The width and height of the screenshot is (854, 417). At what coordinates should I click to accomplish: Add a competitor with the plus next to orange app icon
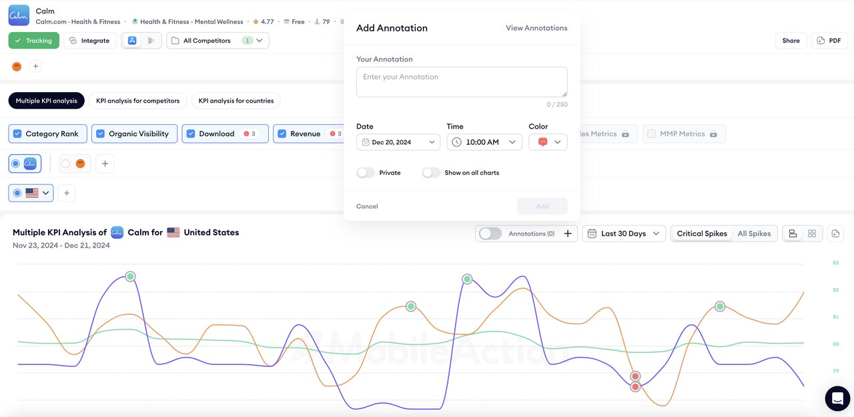36,66
